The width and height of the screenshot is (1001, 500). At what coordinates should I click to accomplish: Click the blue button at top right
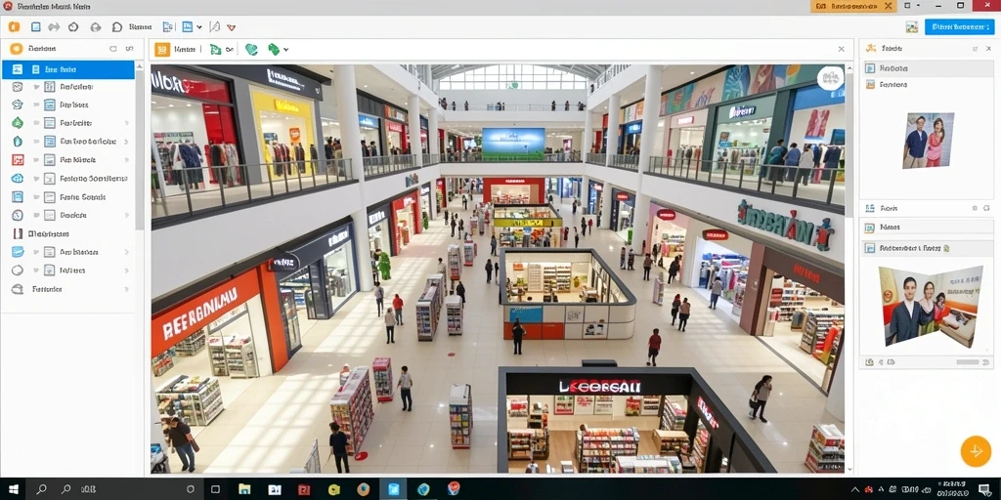coord(958,26)
